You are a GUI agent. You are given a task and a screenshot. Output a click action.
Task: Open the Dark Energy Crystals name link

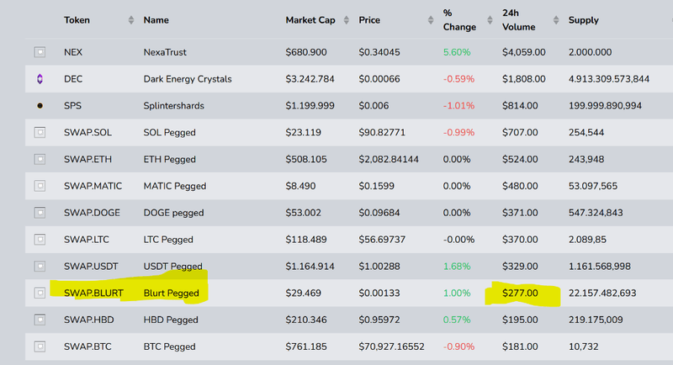coord(187,79)
